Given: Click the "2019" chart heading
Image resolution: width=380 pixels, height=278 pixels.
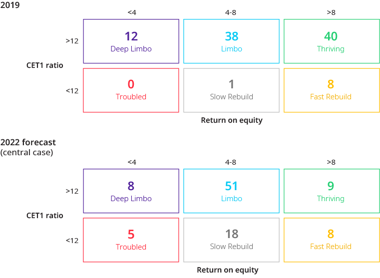Looking at the screenshot, I should click(x=9, y=4).
